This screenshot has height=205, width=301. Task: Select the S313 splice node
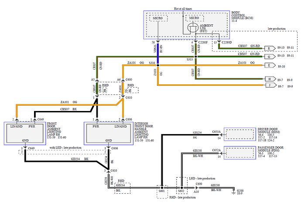point(195,57)
